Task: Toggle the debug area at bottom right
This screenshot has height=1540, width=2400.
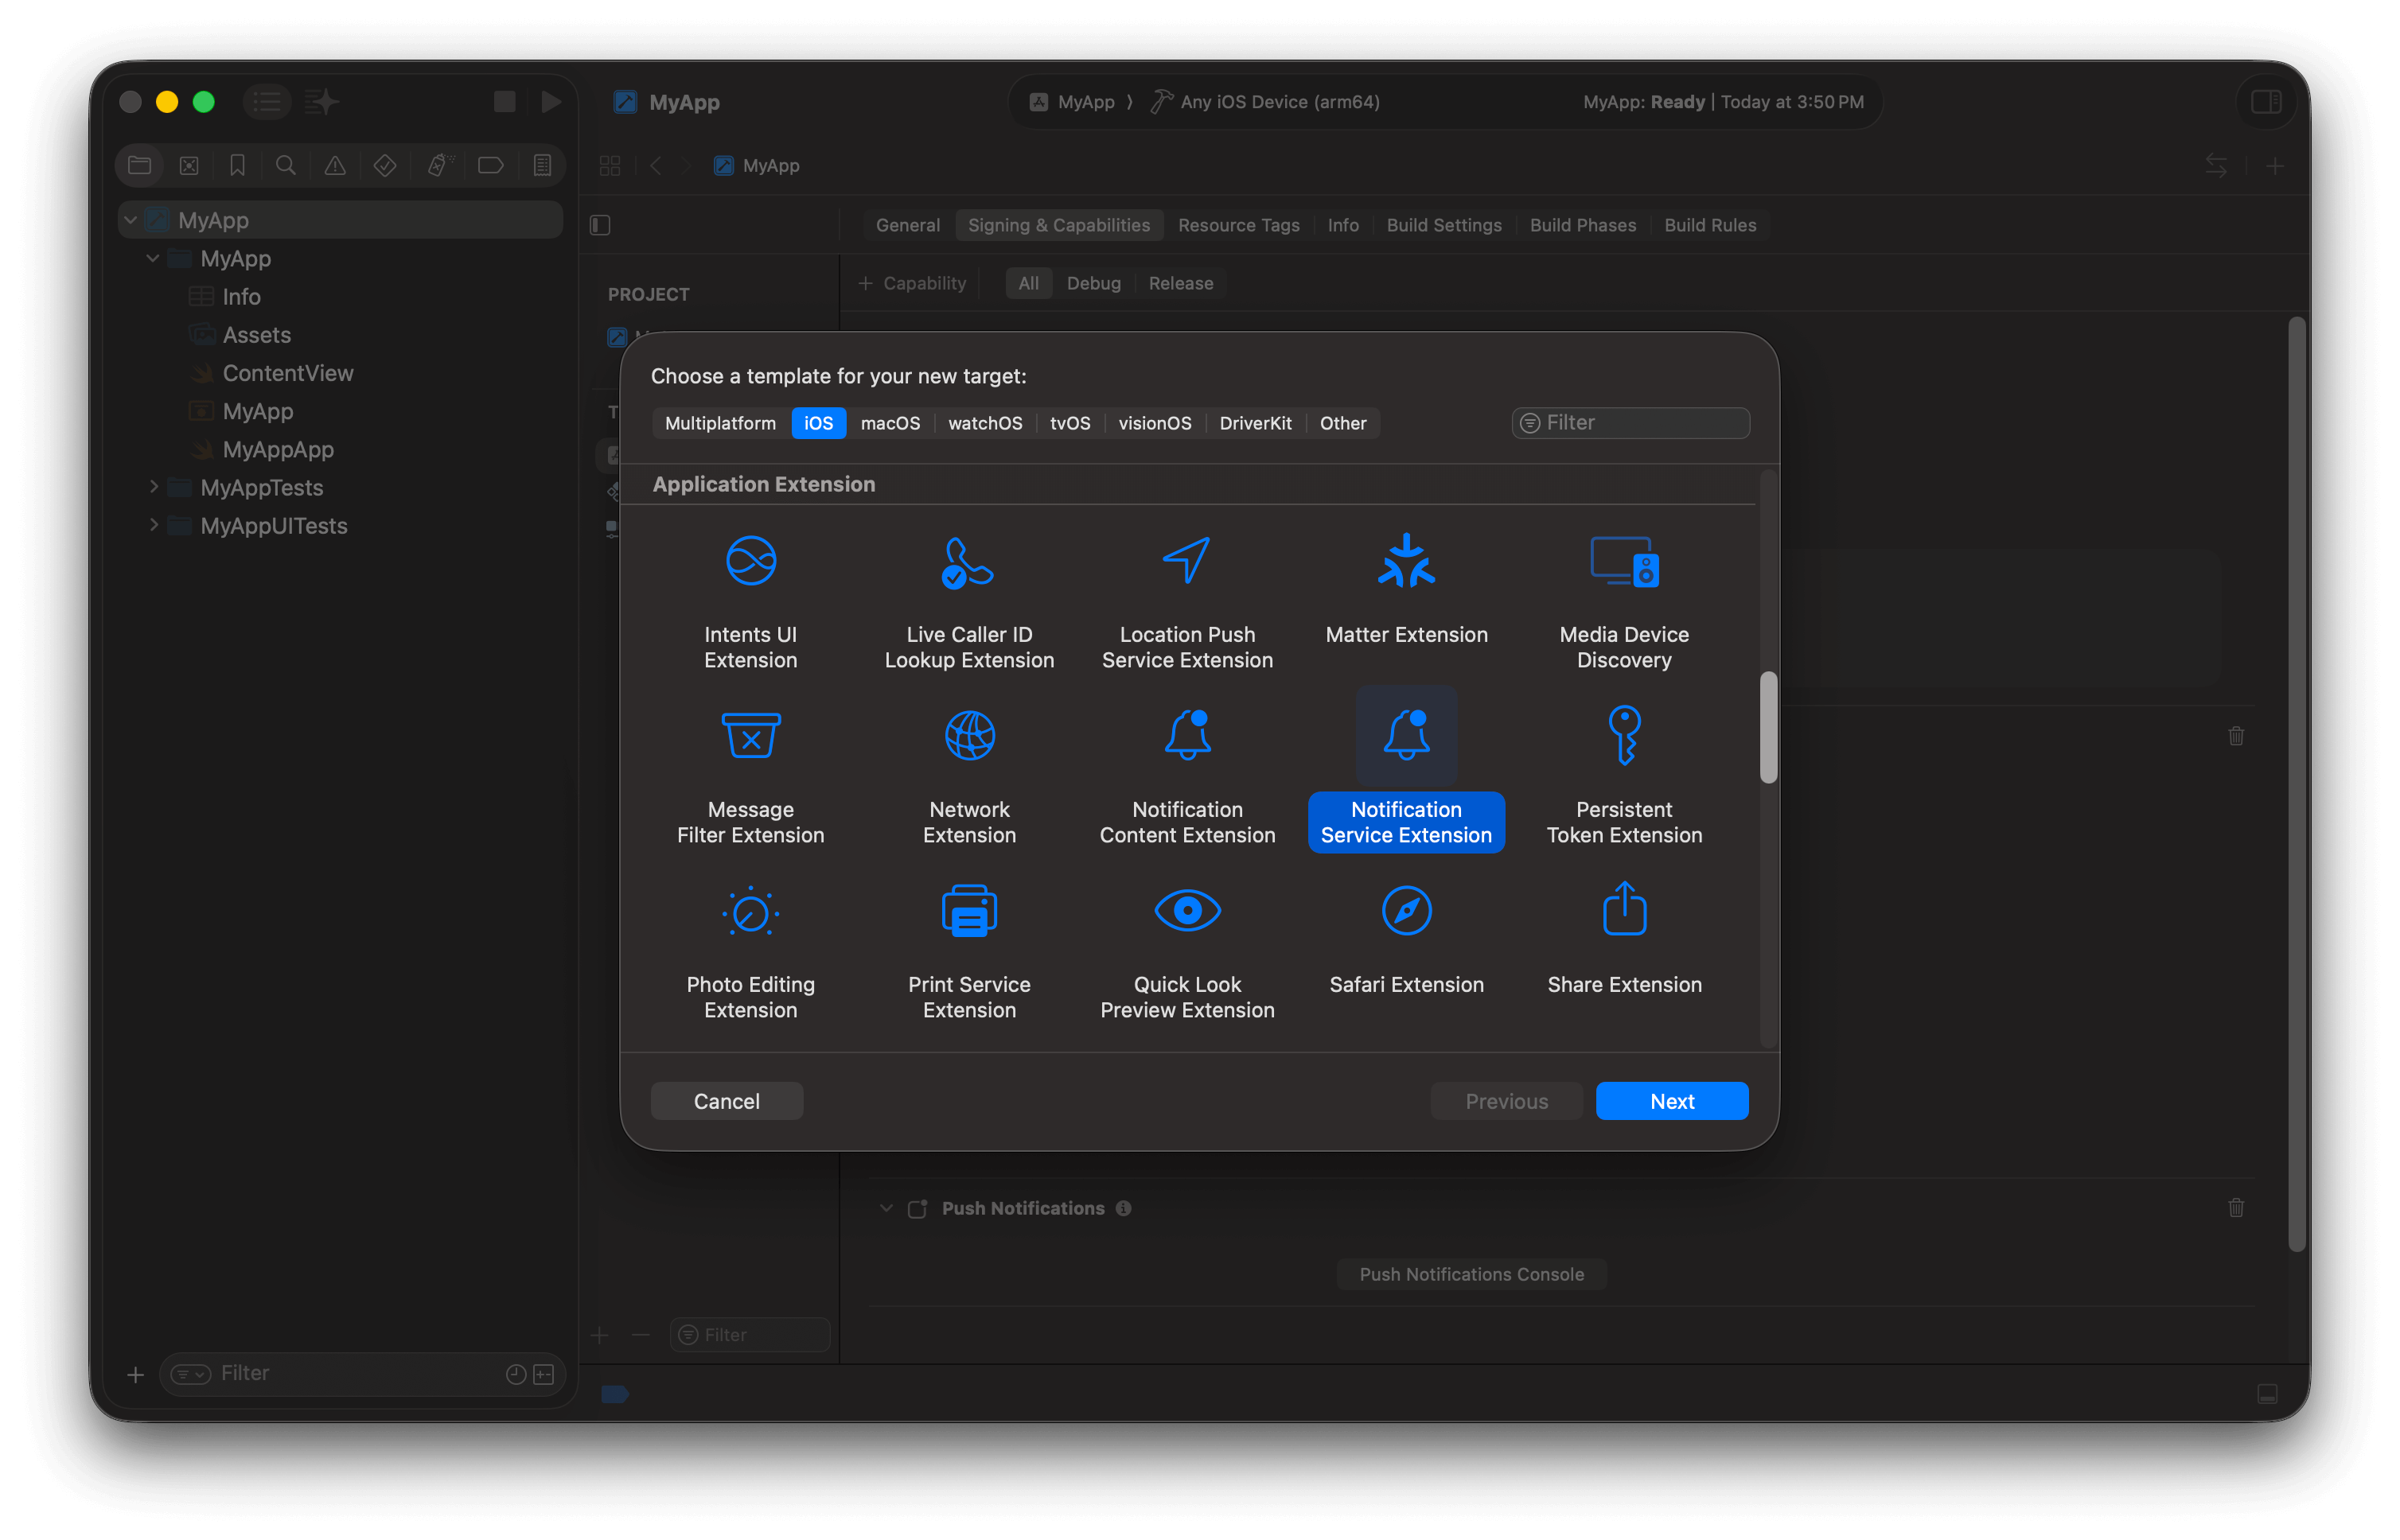Action: click(x=2267, y=1393)
